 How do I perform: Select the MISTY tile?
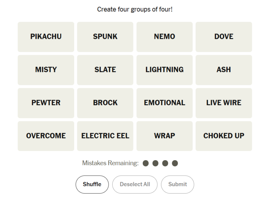tap(46, 70)
